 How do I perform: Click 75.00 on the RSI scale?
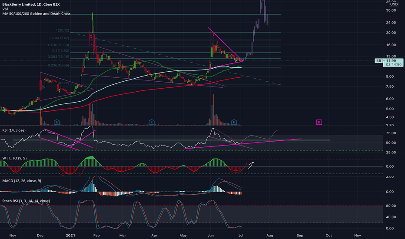click(x=391, y=133)
